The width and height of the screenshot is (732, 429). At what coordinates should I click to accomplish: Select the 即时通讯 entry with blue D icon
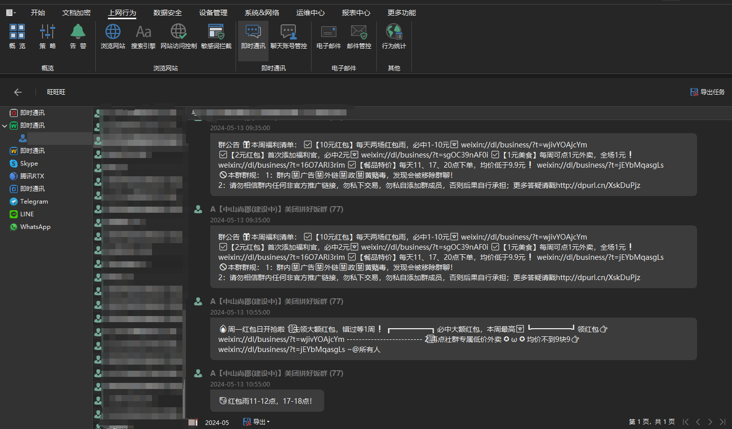pos(32,189)
